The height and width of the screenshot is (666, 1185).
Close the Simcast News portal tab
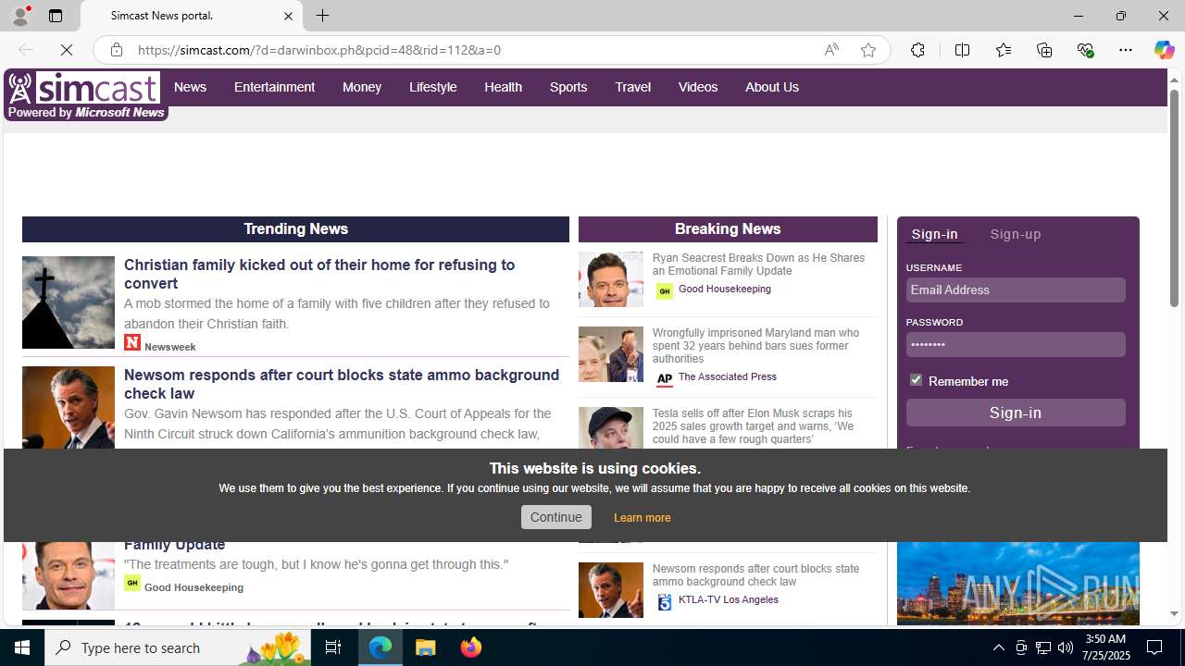[288, 16]
